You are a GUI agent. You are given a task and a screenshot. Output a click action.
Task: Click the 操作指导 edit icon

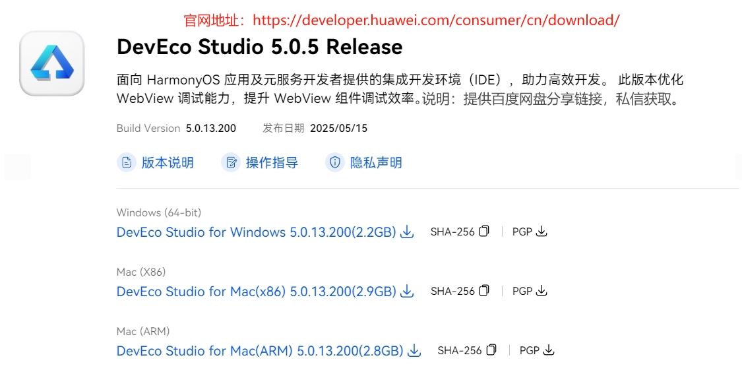tap(231, 162)
